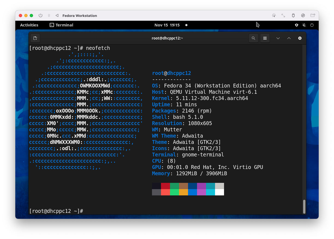
Task: Click the UTM restart triangle icon
Action: (x=57, y=16)
